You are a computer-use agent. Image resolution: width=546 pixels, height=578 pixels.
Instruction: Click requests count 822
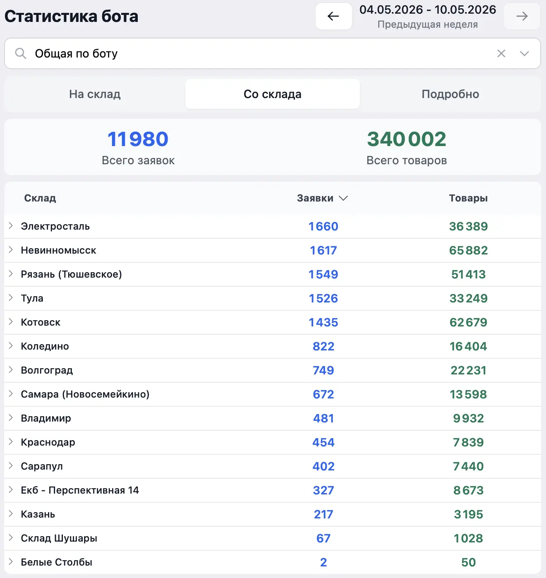[323, 346]
